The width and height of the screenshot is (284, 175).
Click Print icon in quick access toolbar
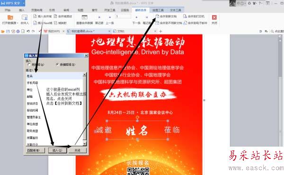click(x=18, y=32)
